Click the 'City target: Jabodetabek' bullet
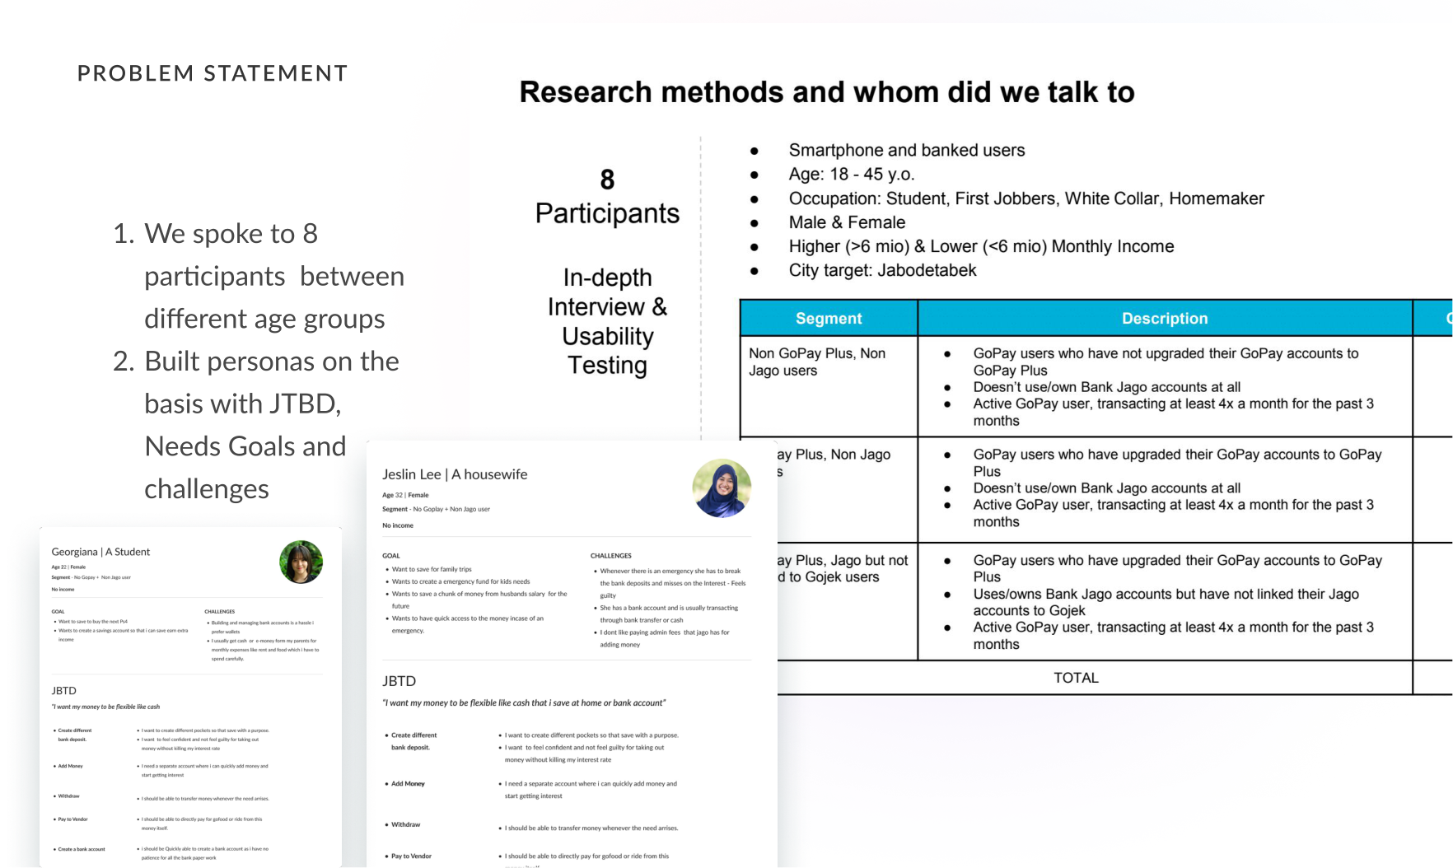 click(x=882, y=270)
